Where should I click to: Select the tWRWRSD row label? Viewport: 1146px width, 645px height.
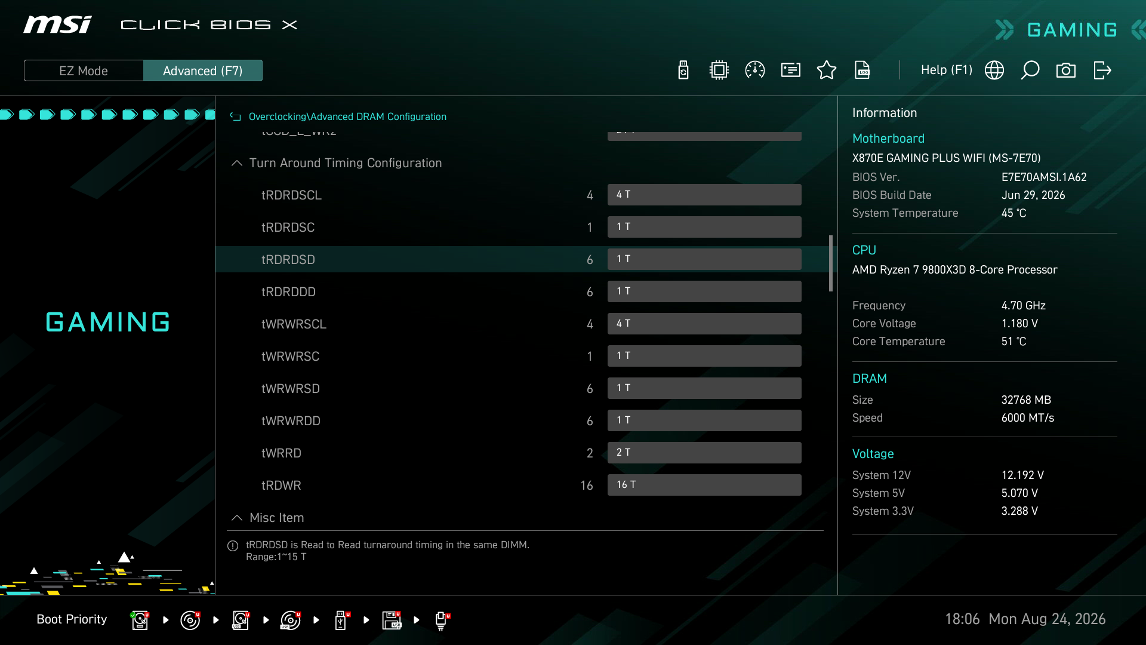click(290, 389)
